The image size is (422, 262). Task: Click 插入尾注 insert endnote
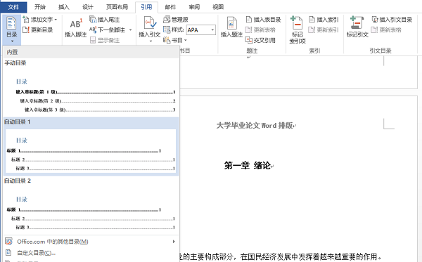click(x=105, y=20)
